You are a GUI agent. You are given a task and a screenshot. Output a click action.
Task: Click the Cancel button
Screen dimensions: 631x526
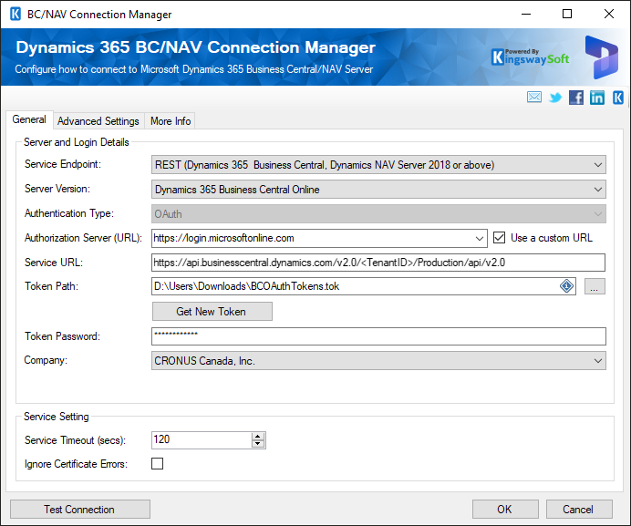579,509
